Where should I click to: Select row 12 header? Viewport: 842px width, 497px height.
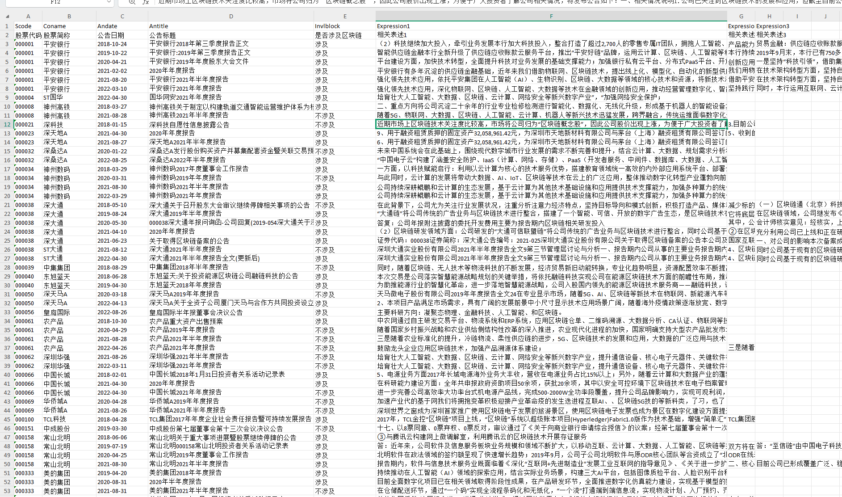(7, 124)
